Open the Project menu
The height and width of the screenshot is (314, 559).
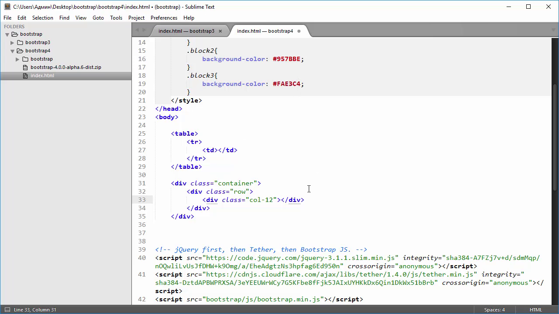[136, 18]
